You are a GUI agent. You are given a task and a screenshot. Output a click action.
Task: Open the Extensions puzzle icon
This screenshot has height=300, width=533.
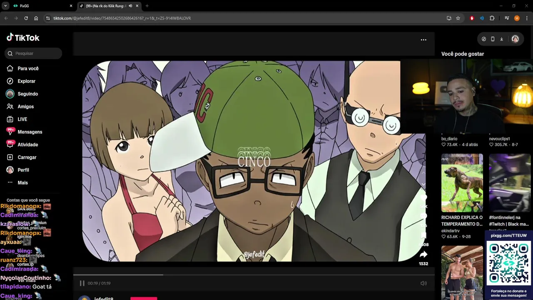click(x=492, y=18)
